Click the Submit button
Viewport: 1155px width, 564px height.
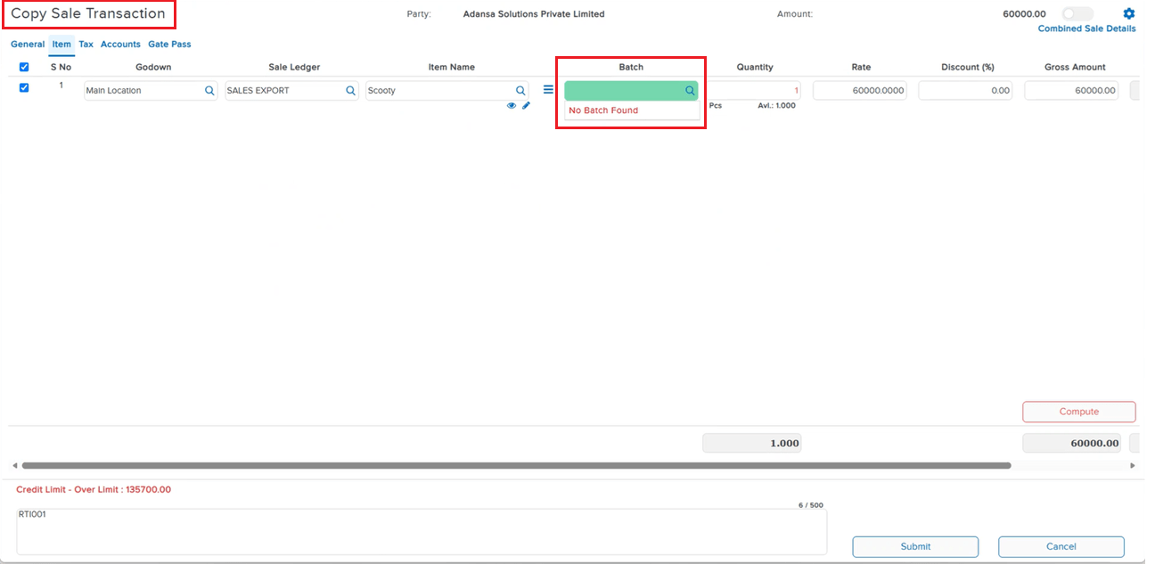pos(915,546)
